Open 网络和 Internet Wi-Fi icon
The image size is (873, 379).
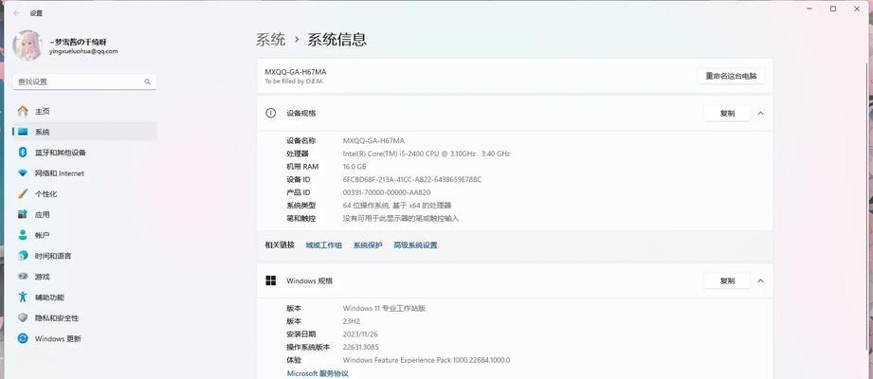[22, 173]
